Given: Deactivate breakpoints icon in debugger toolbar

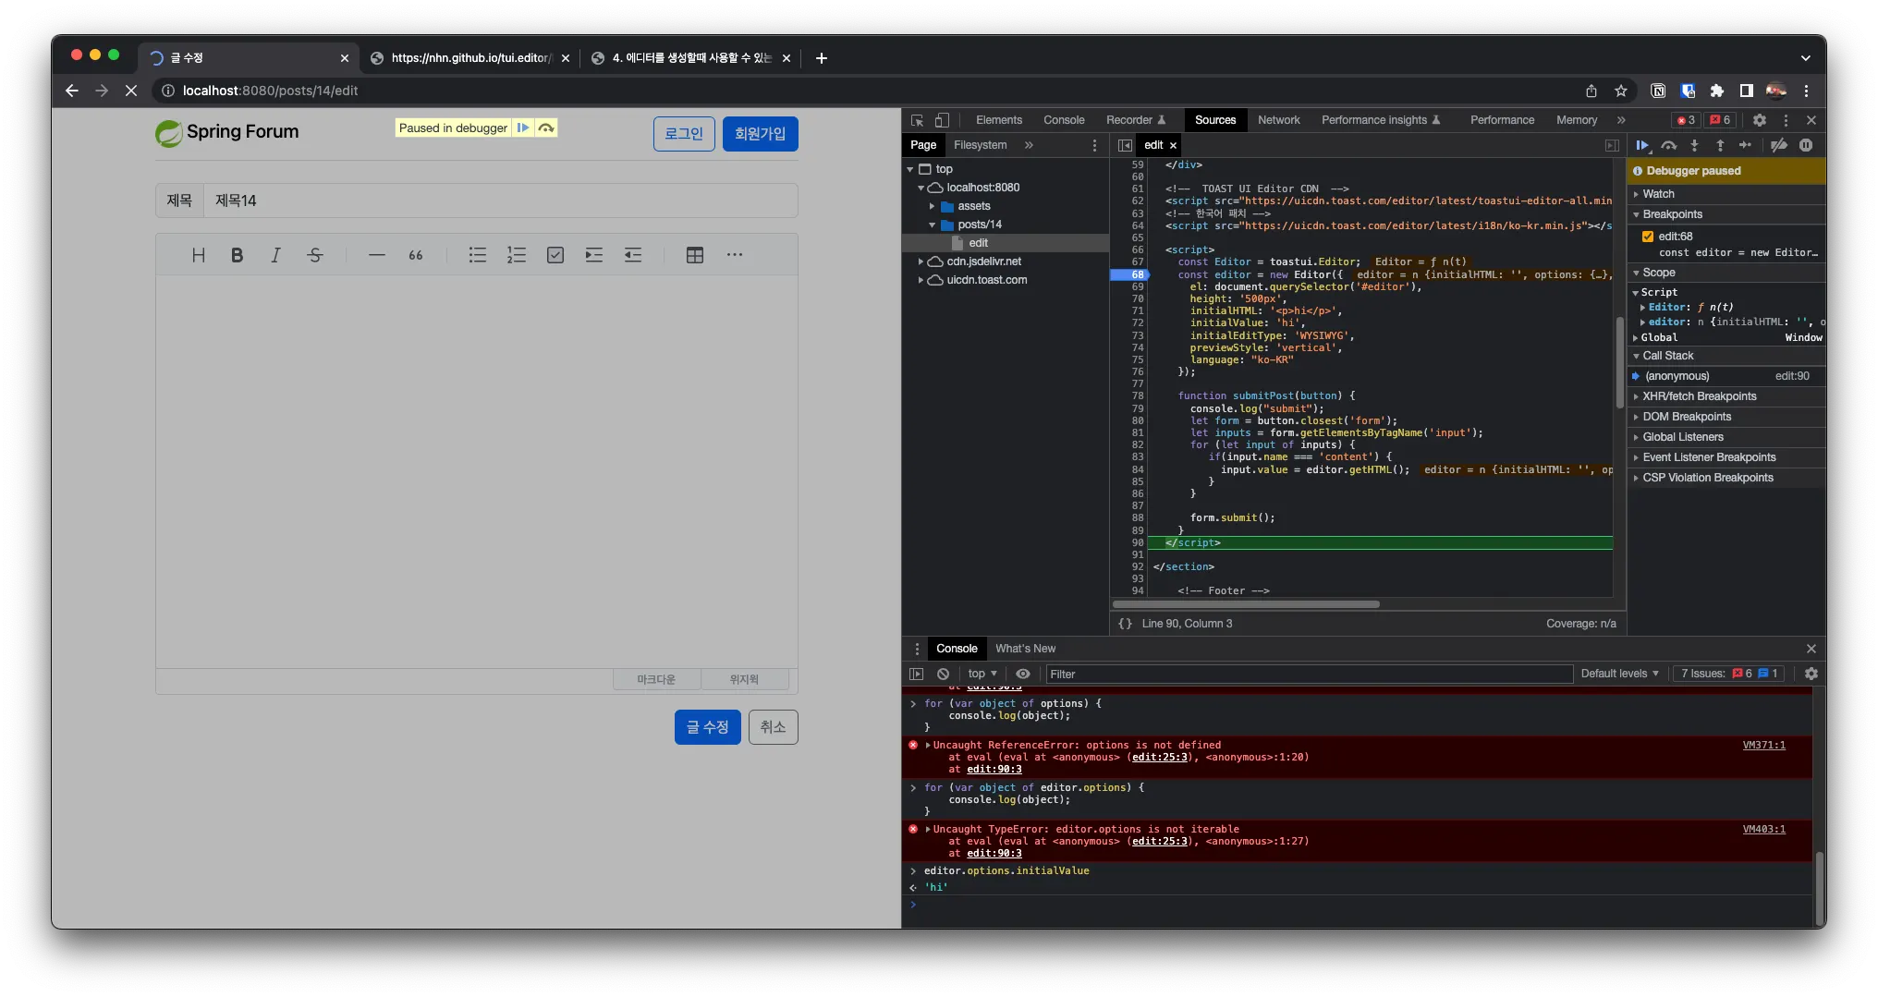Looking at the screenshot, I should coord(1778,145).
